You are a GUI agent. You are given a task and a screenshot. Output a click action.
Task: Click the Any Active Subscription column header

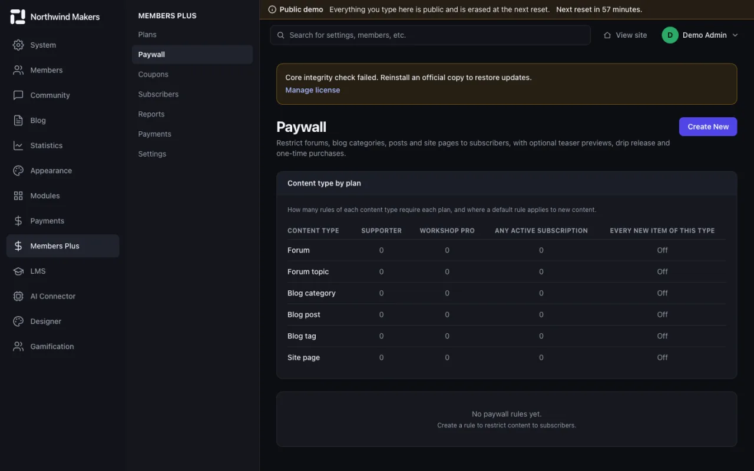point(541,231)
